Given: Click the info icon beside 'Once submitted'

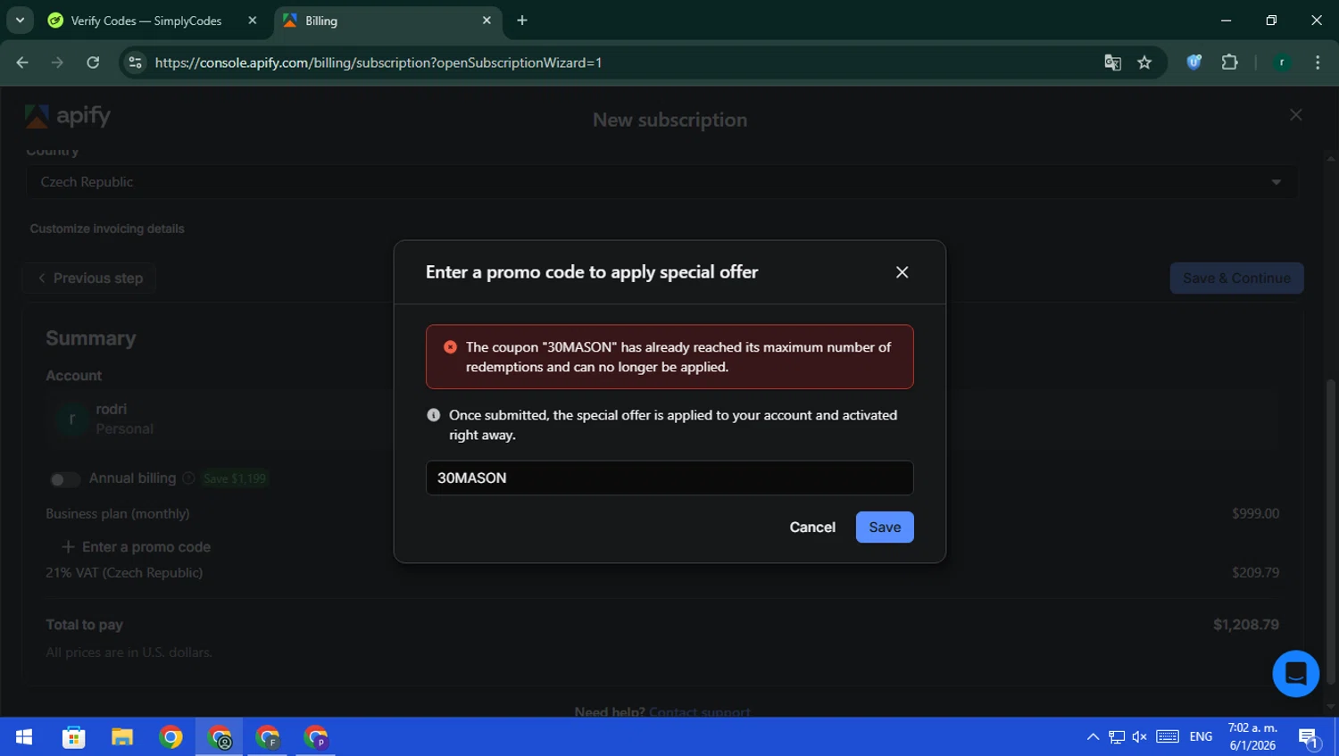Looking at the screenshot, I should pos(433,415).
